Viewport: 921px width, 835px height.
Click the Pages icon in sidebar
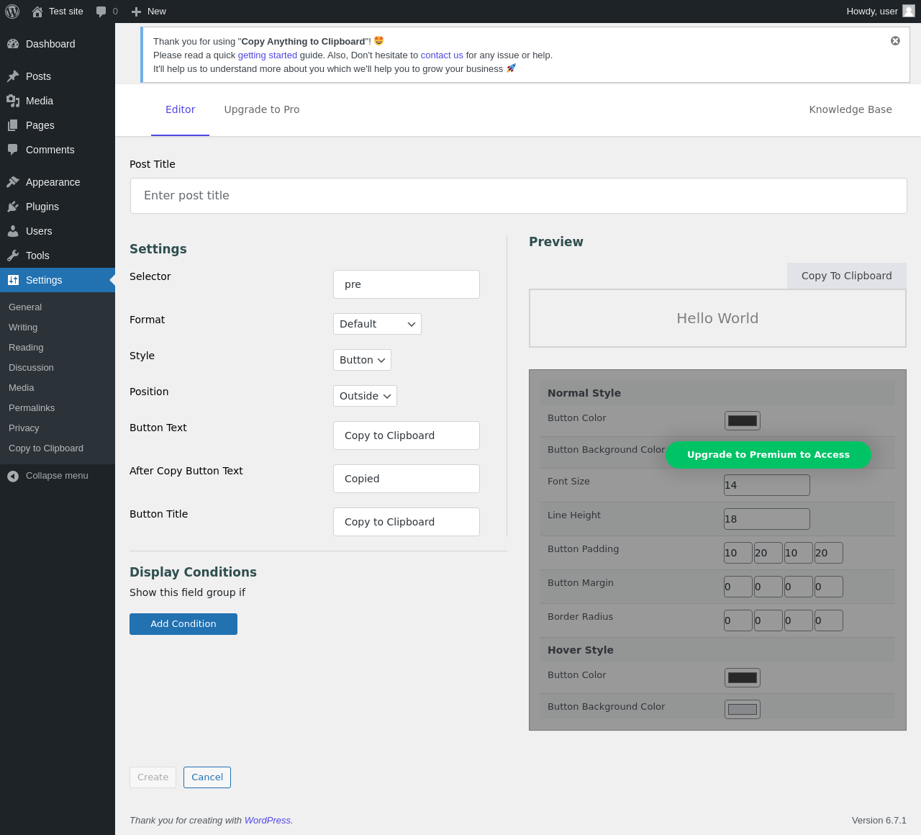tap(13, 125)
